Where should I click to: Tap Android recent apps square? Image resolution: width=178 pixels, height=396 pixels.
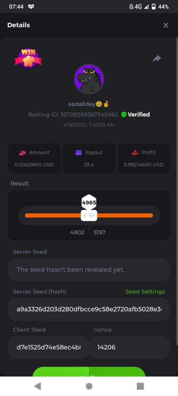[x=140, y=386]
